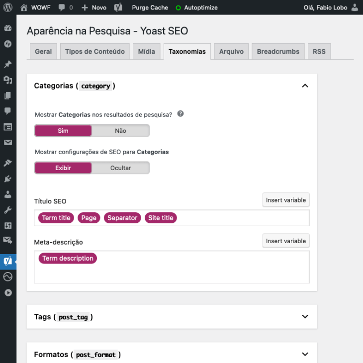363x363 pixels.
Task: Click Olá, Fabio Lobo account link
Action: (x=325, y=7)
